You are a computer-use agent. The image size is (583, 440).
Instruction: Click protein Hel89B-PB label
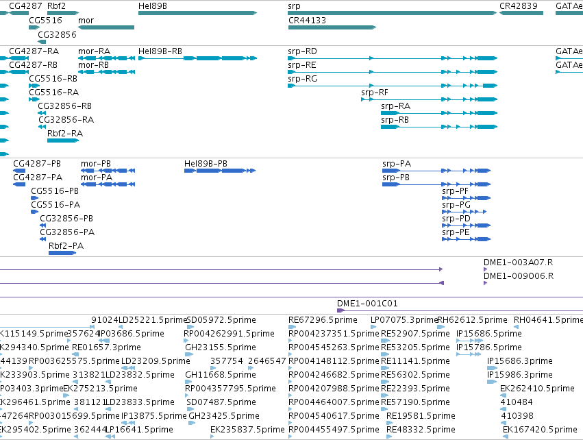(x=206, y=164)
